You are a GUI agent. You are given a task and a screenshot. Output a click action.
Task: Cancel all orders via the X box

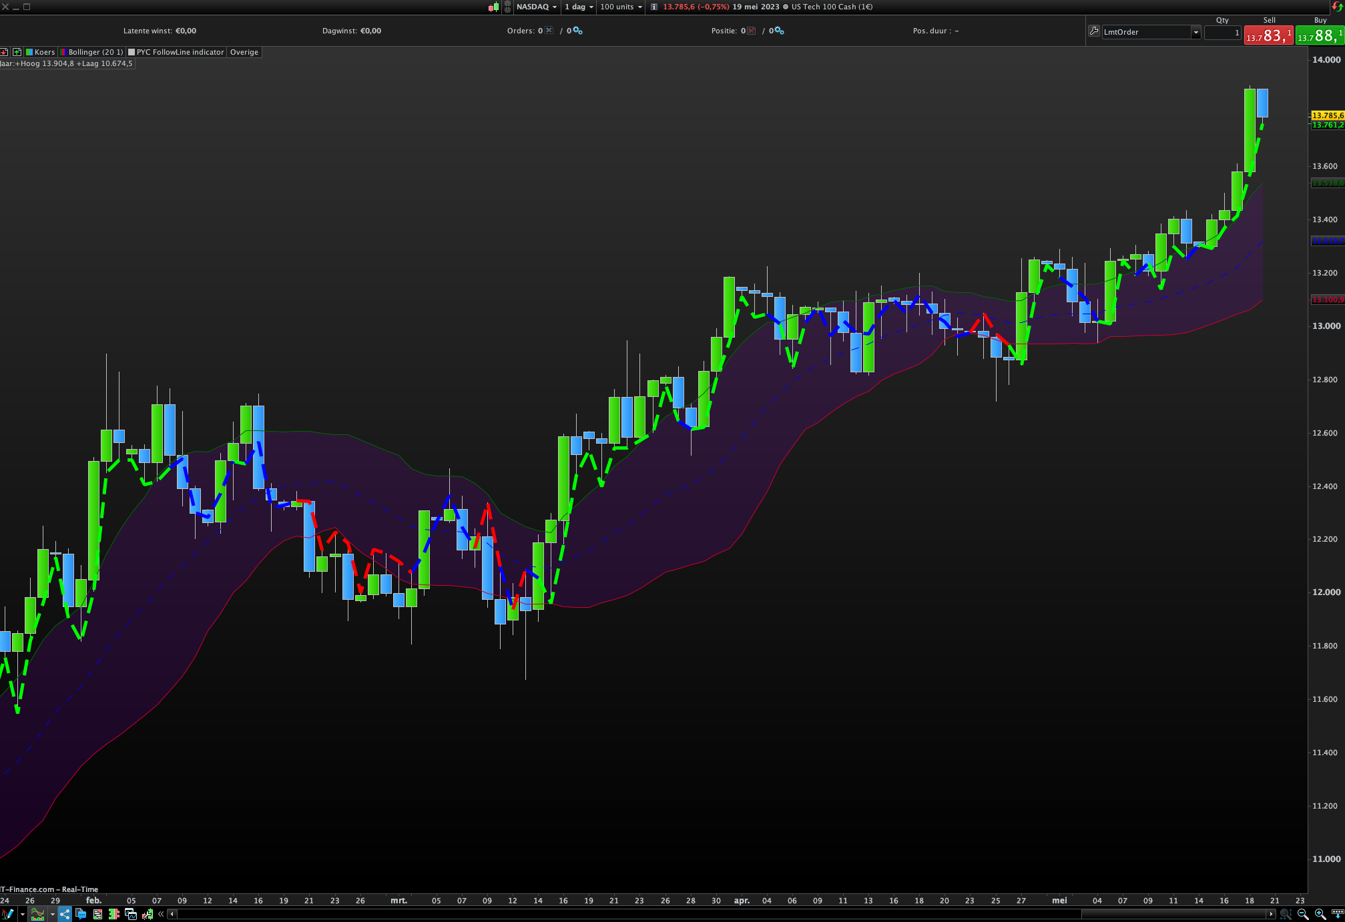549,31
